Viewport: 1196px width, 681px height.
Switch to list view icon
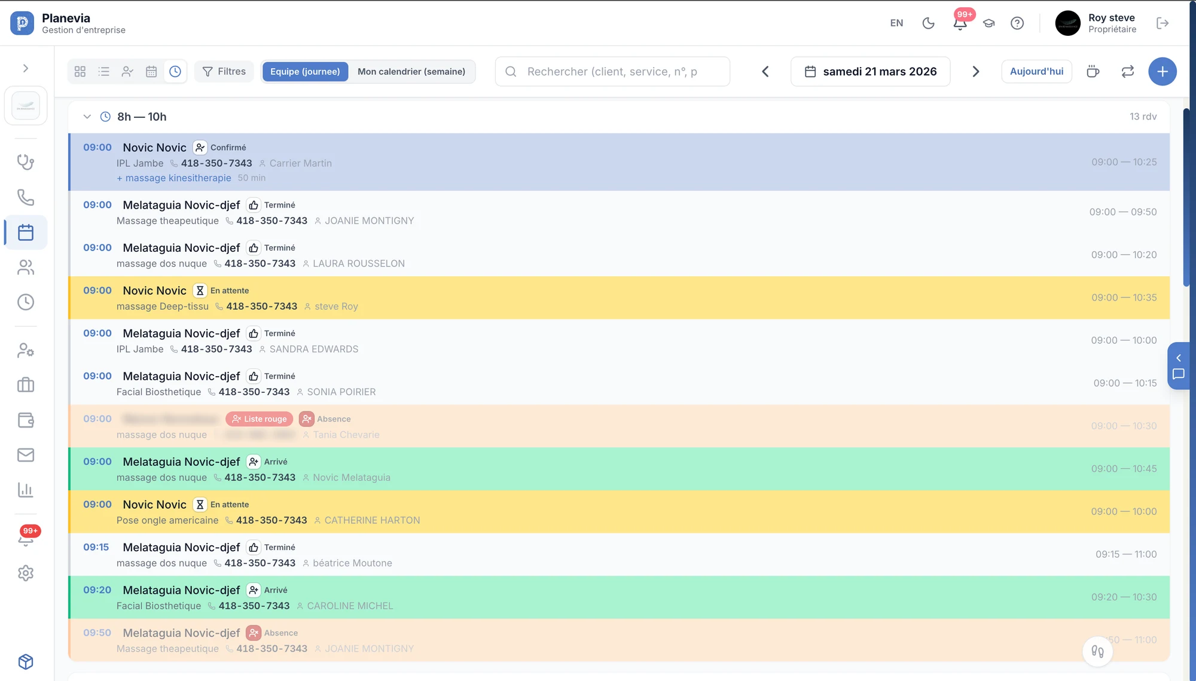point(104,72)
